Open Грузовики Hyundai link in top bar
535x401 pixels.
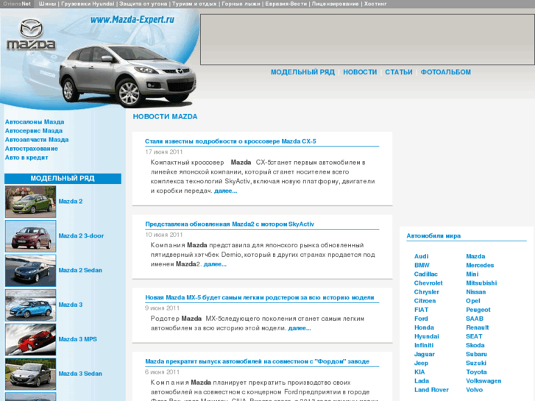(x=88, y=4)
